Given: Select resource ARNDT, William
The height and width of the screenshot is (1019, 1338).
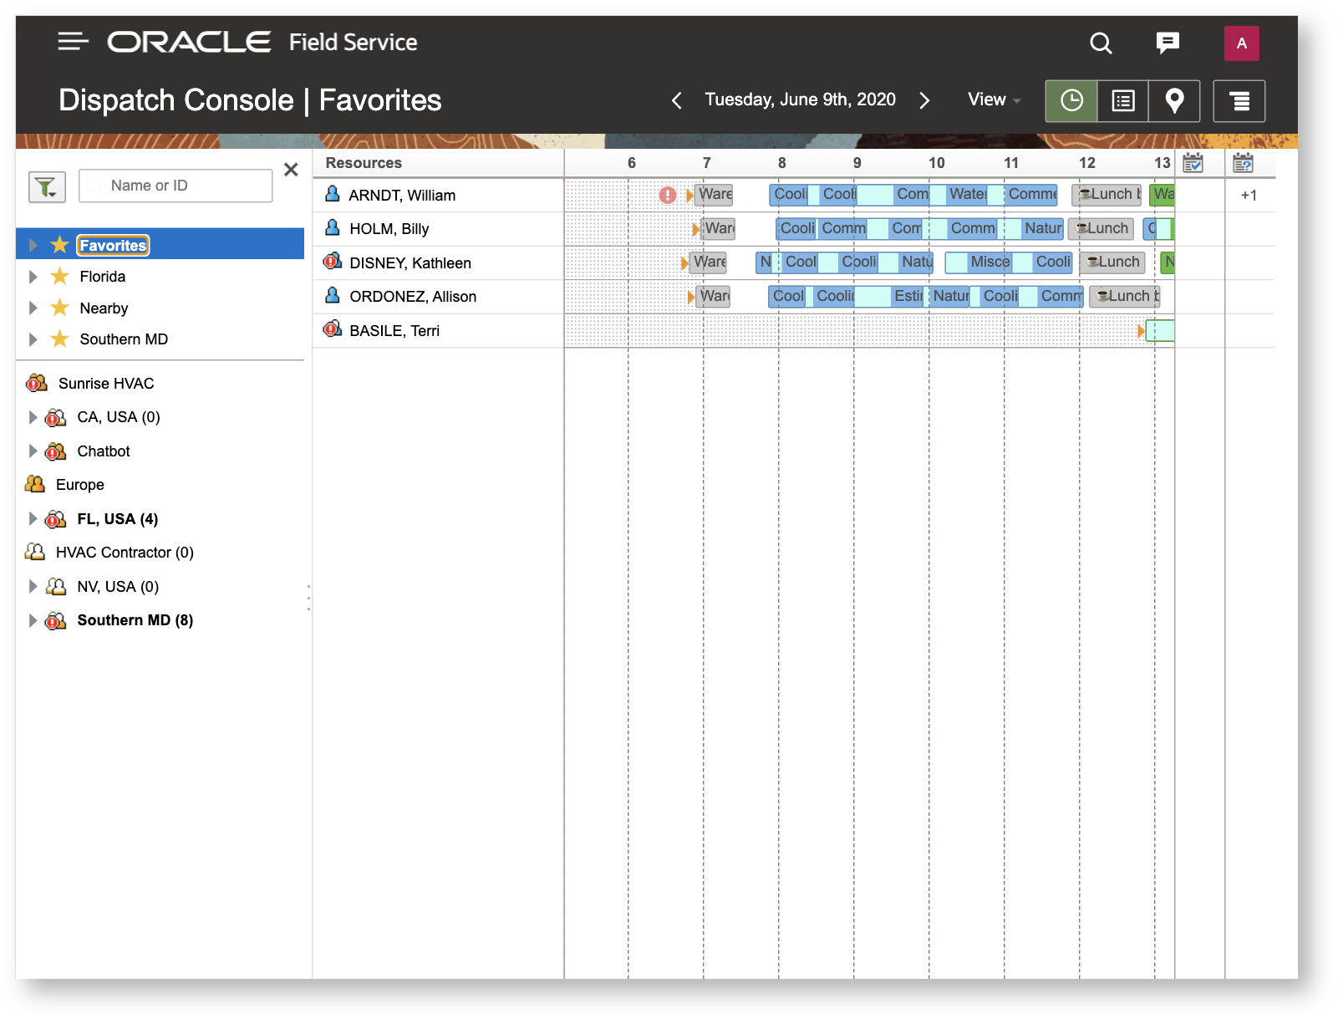Looking at the screenshot, I should (402, 196).
